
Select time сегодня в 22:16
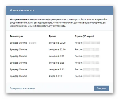(x=57, y=49)
